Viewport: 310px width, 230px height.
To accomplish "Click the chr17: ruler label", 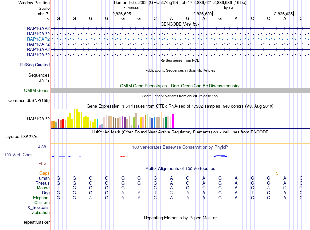I will tap(44, 14).
